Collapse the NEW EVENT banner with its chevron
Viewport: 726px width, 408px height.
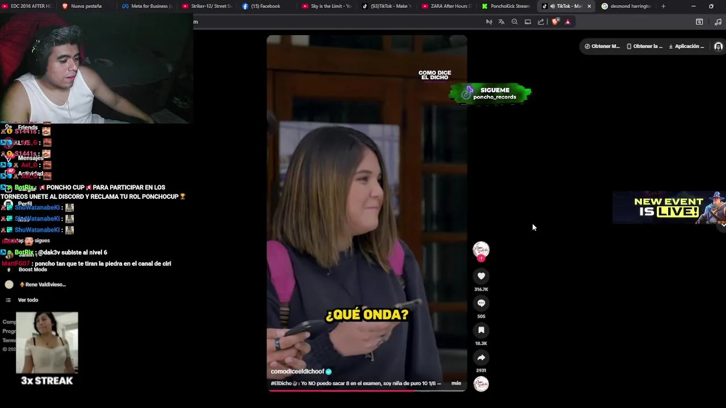[723, 225]
